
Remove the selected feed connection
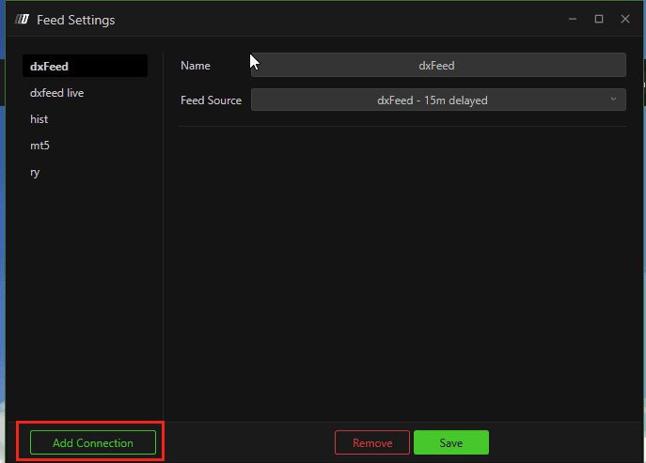pos(372,442)
